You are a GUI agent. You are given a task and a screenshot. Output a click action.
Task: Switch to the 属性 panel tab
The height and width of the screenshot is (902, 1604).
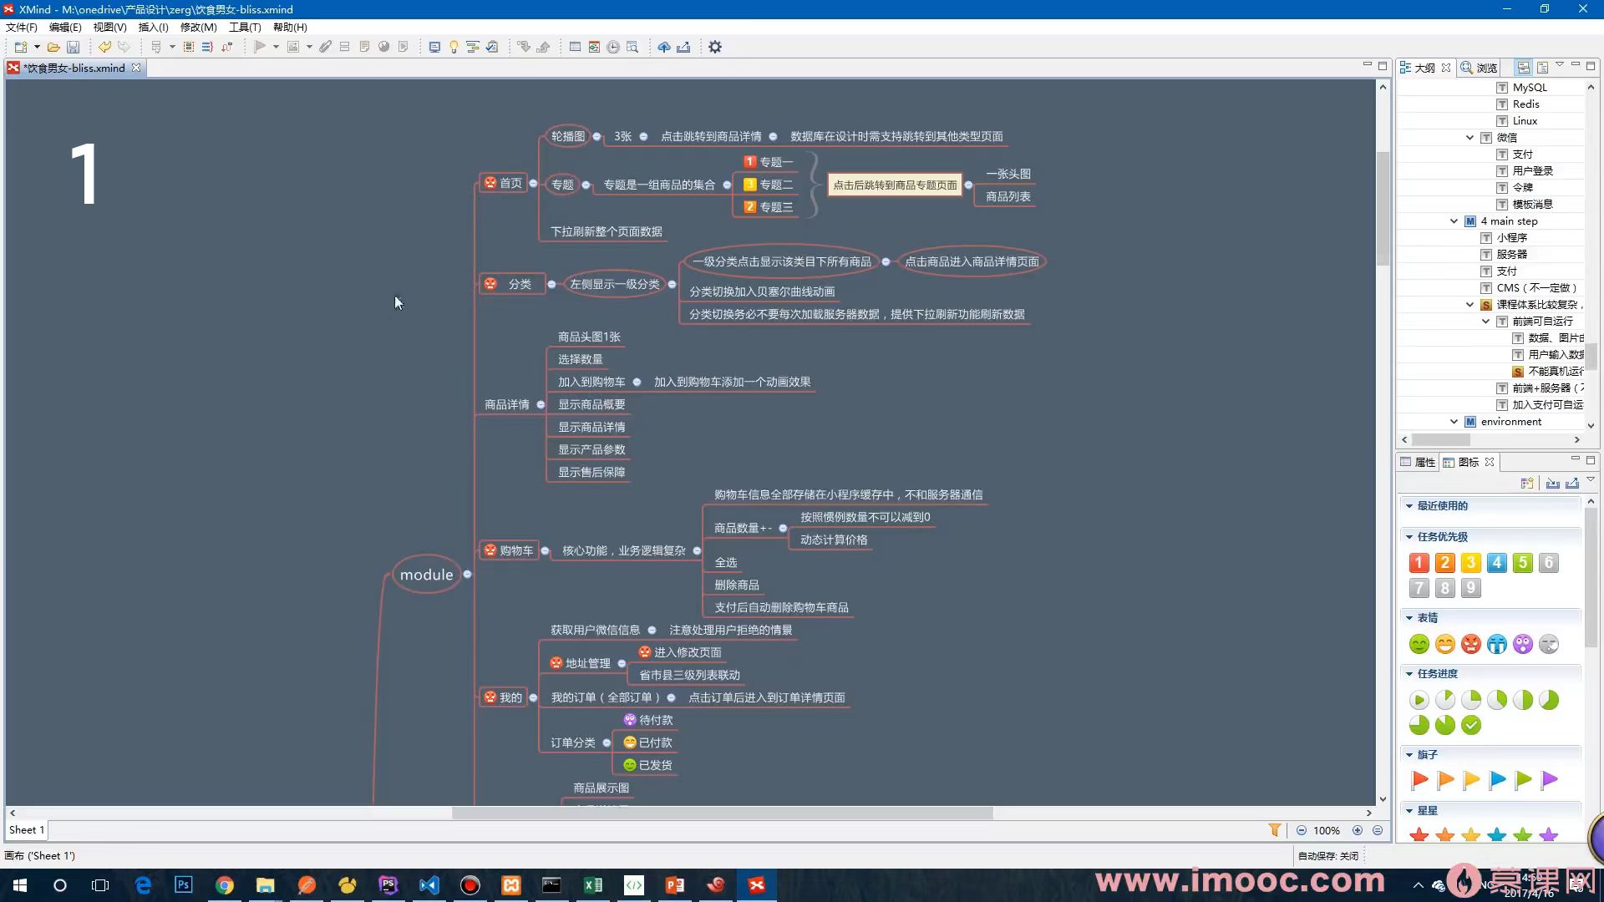1418,462
